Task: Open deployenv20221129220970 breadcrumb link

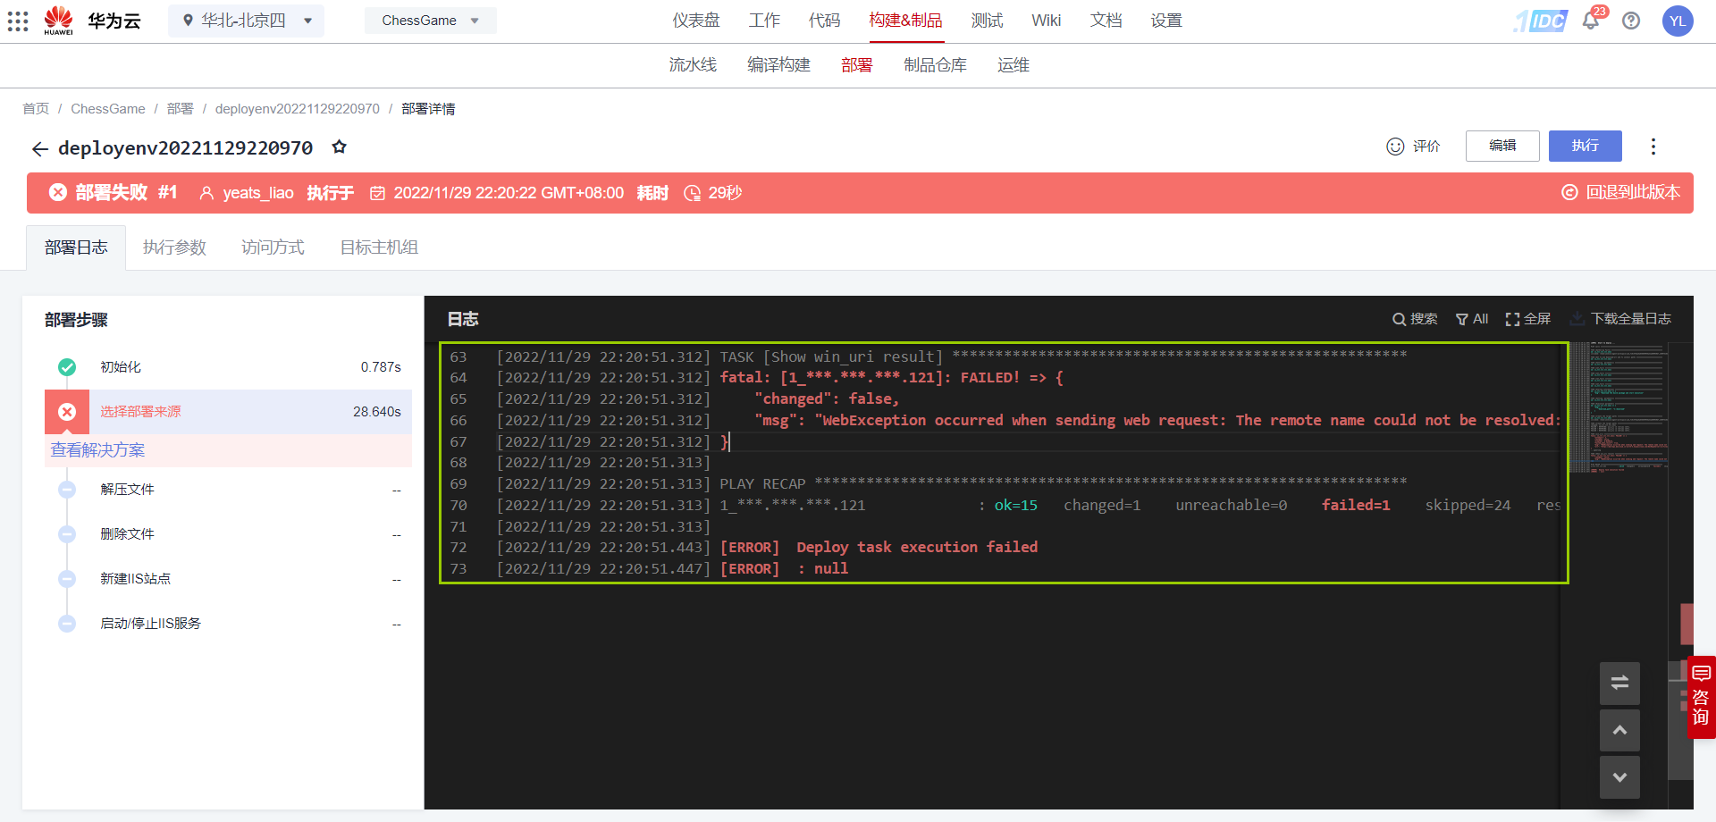Action: tap(297, 108)
